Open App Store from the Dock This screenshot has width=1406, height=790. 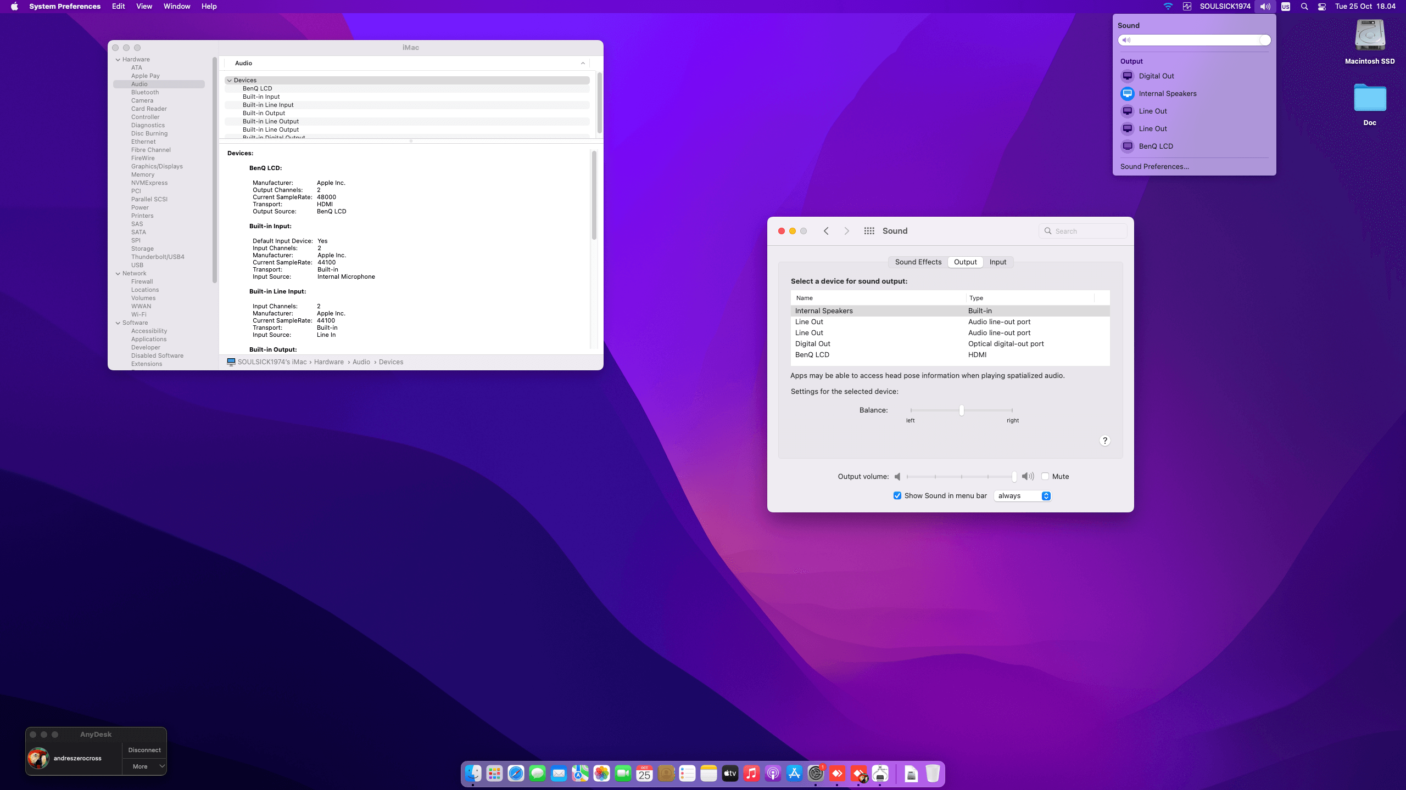click(x=794, y=774)
